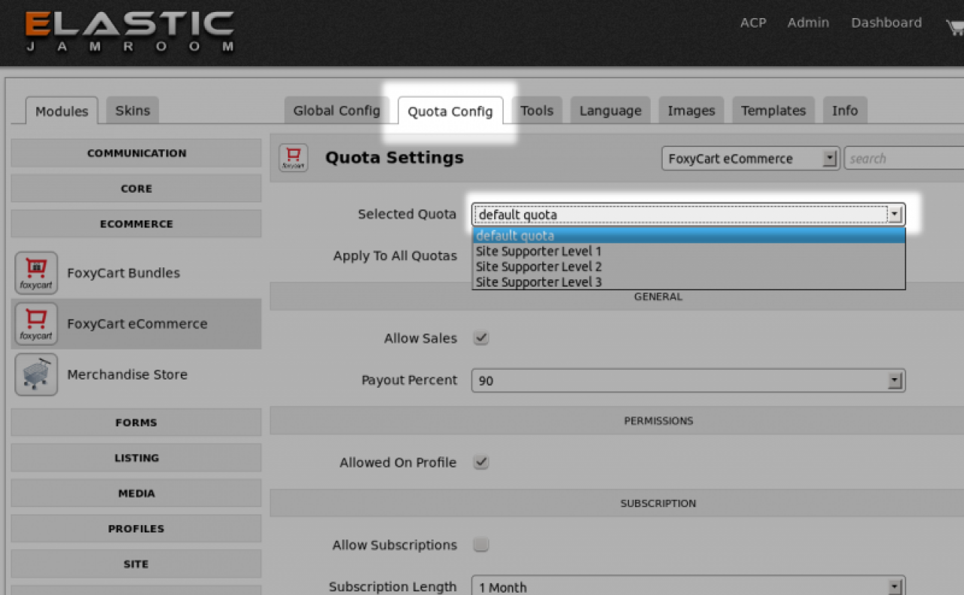The width and height of the screenshot is (964, 595).
Task: Open the Images tab
Action: point(691,111)
